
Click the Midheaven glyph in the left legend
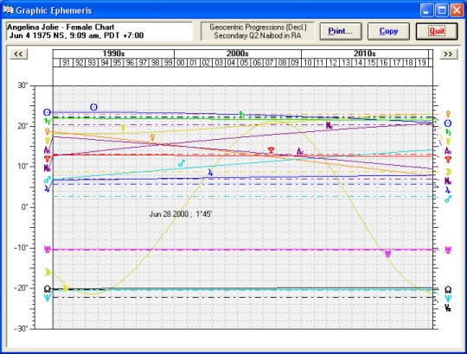tap(47, 168)
